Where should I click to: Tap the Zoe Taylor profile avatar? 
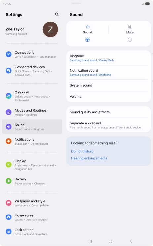click(x=50, y=30)
